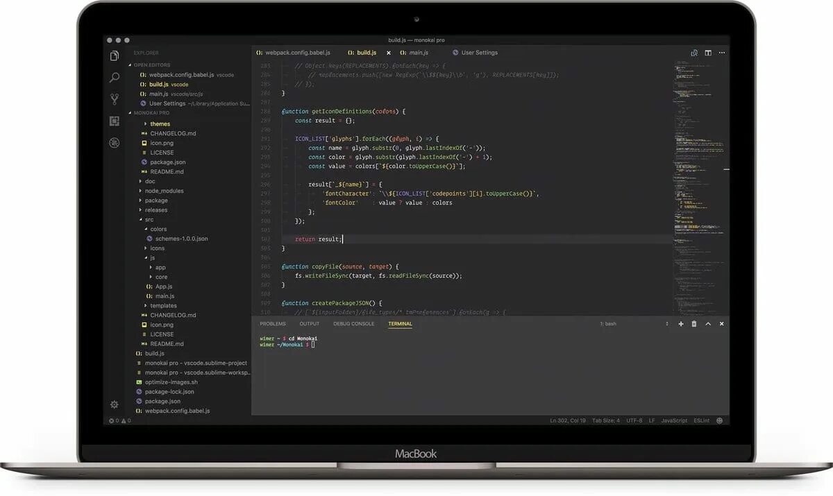Switch to the webpack.config.babel.js editor tab
This screenshot has width=833, height=496.
coord(293,53)
